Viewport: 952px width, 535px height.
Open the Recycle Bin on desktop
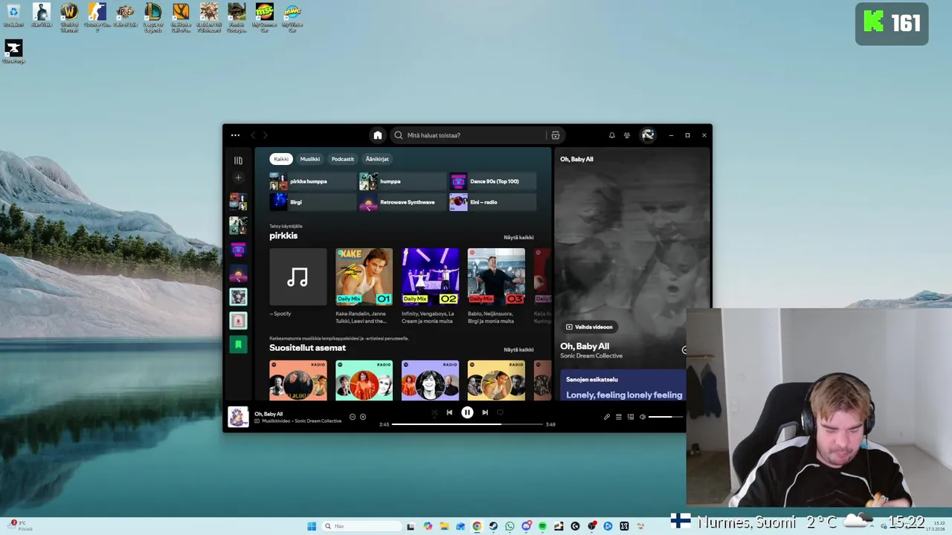(13, 15)
